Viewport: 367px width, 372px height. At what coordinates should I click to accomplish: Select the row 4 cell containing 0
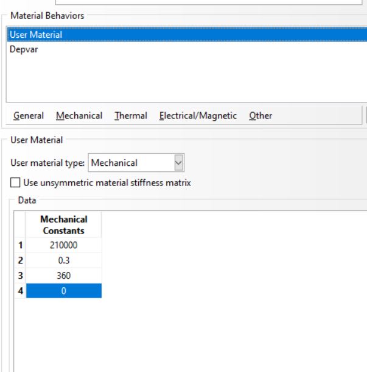[x=64, y=291]
